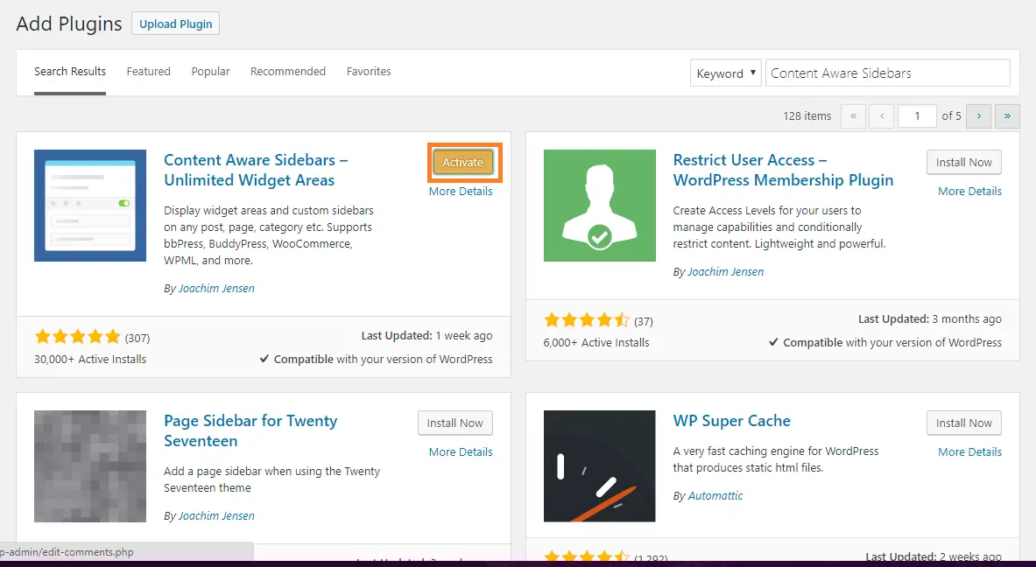This screenshot has height=567, width=1036.
Task: Switch to the Popular tab
Action: (x=211, y=71)
